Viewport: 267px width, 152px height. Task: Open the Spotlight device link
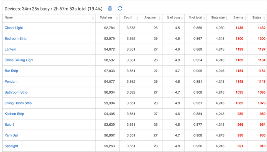point(11,146)
